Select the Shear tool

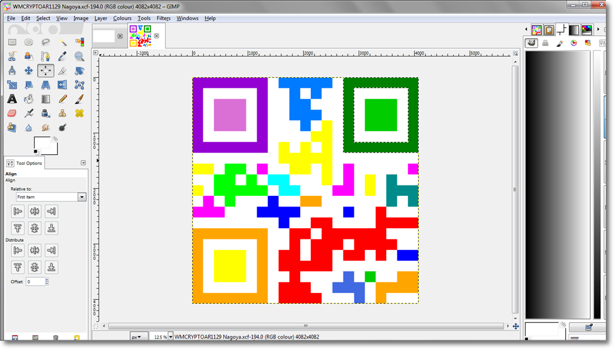(x=28, y=85)
